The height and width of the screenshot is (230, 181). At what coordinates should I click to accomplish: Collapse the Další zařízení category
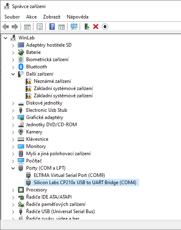click(13, 74)
